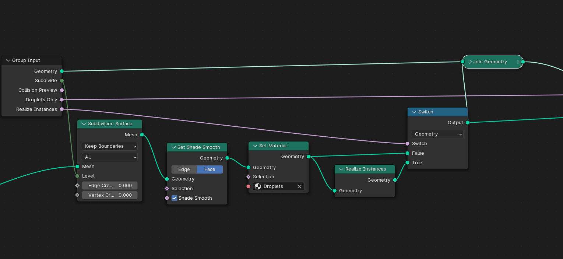Expand the collapsed Join Geometry node

coord(470,62)
